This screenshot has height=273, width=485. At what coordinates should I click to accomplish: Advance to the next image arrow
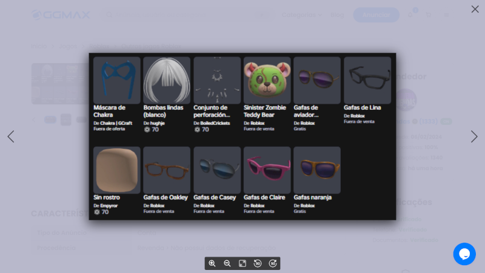pyautogui.click(x=474, y=136)
